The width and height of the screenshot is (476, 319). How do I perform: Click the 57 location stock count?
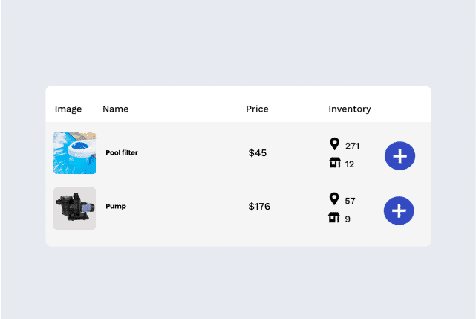[350, 201]
